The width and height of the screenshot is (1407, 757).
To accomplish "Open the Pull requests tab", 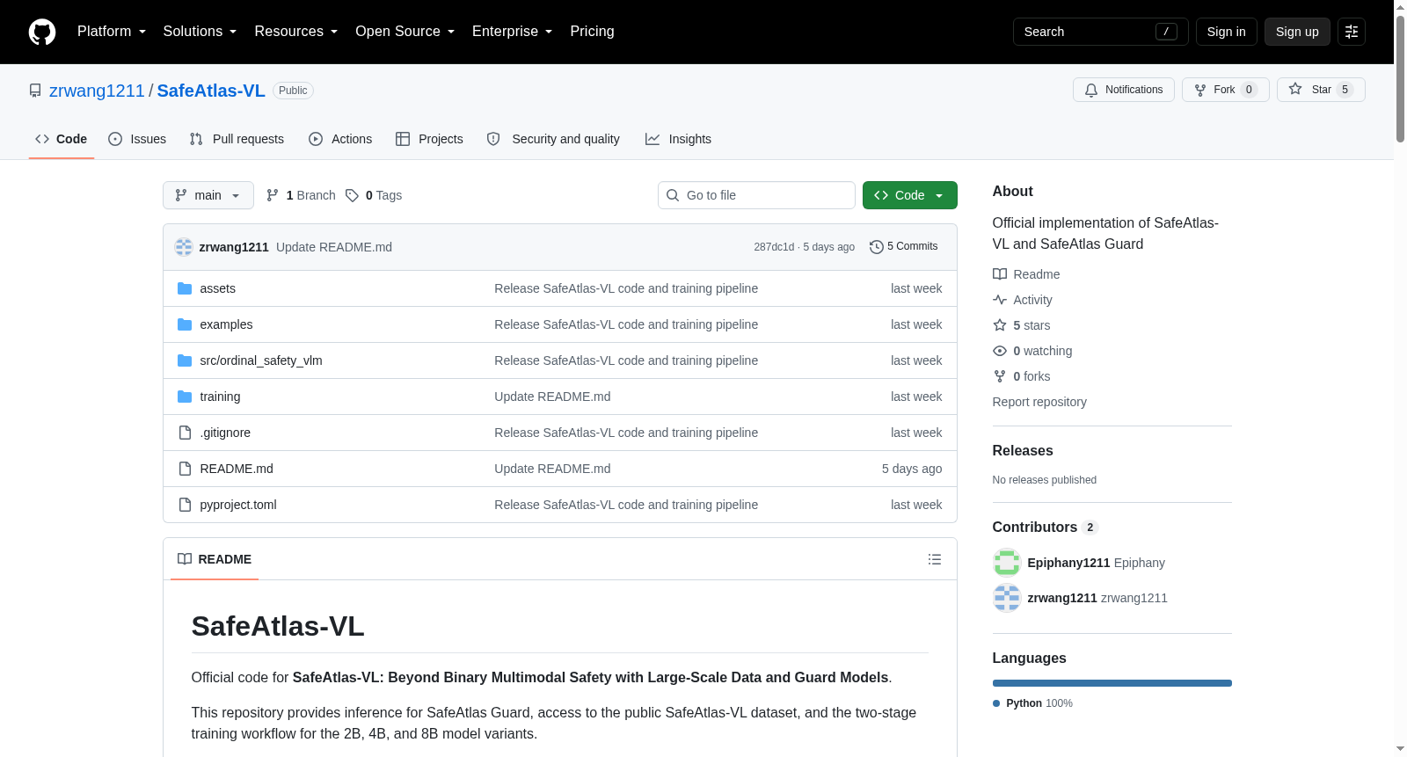I will [x=237, y=139].
